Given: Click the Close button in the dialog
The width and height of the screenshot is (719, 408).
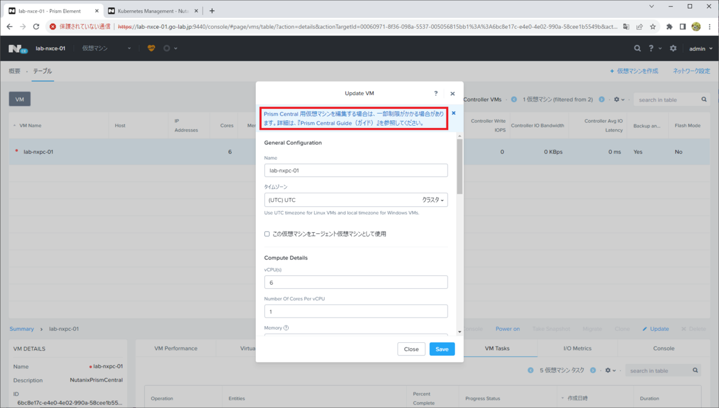Looking at the screenshot, I should click(411, 349).
